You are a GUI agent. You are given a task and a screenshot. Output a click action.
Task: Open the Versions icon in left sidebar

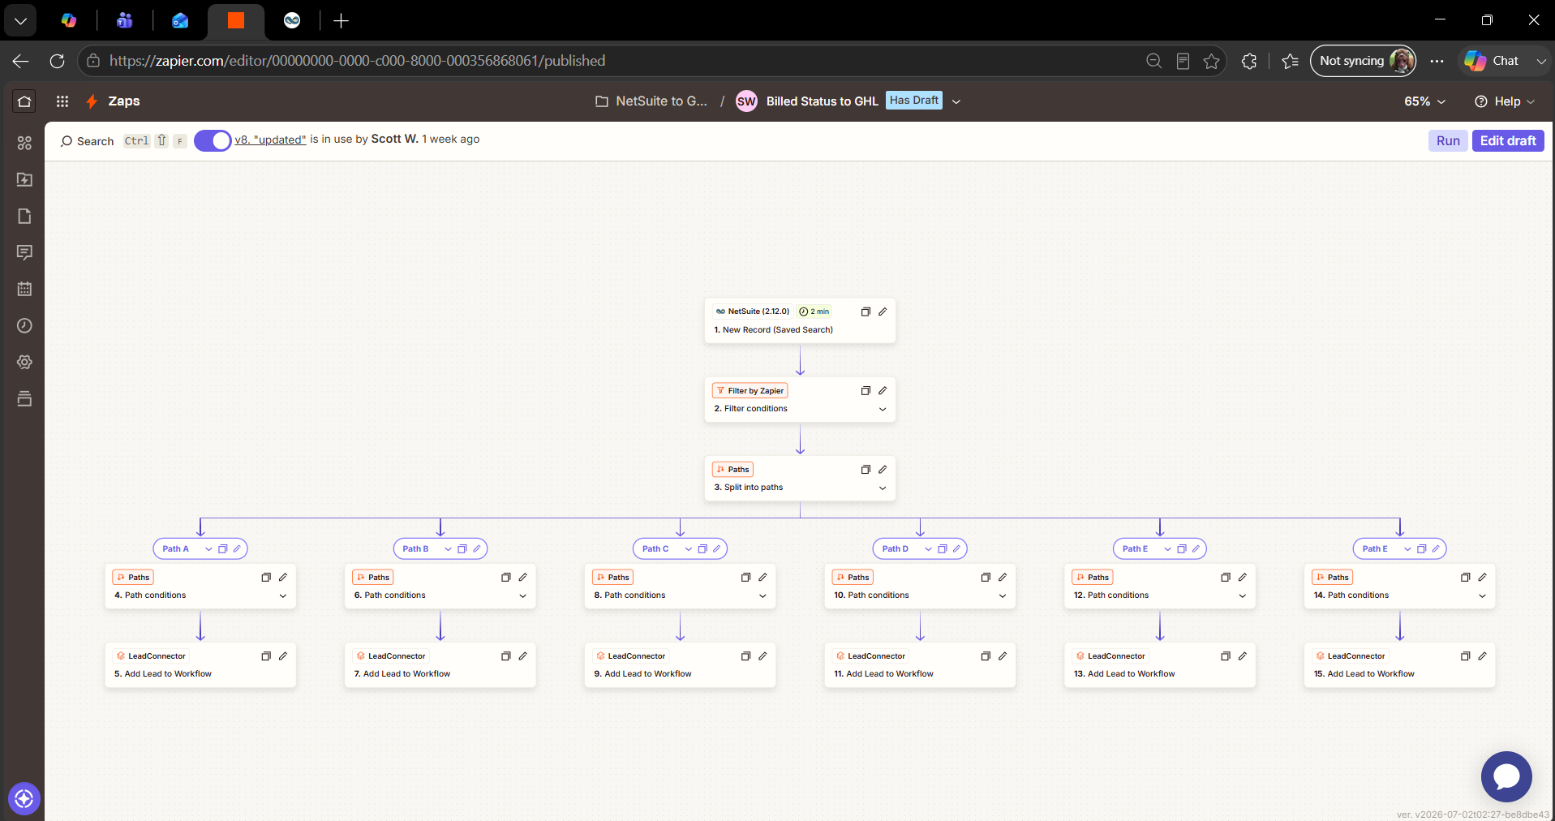pyautogui.click(x=24, y=398)
